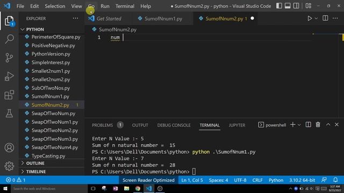
Task: Open Source Control view
Action: (9, 58)
